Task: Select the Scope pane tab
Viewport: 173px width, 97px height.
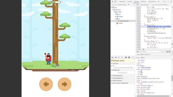Action: (138, 58)
